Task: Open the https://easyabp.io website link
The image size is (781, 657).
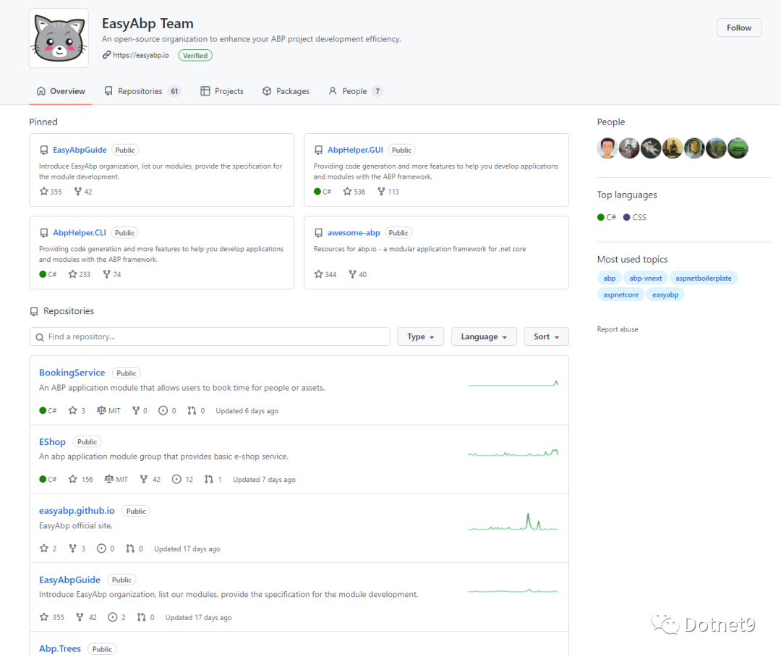Action: [140, 55]
